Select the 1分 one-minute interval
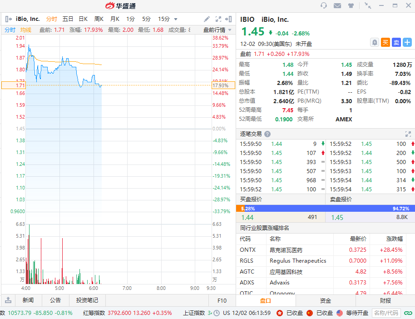Viewport: 415px width, 319px height. click(130, 19)
